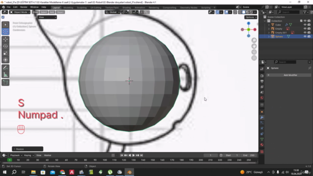Screen dimensions: 313x176
Task: Open the Particles properties tab
Action: [x=262, y=123]
